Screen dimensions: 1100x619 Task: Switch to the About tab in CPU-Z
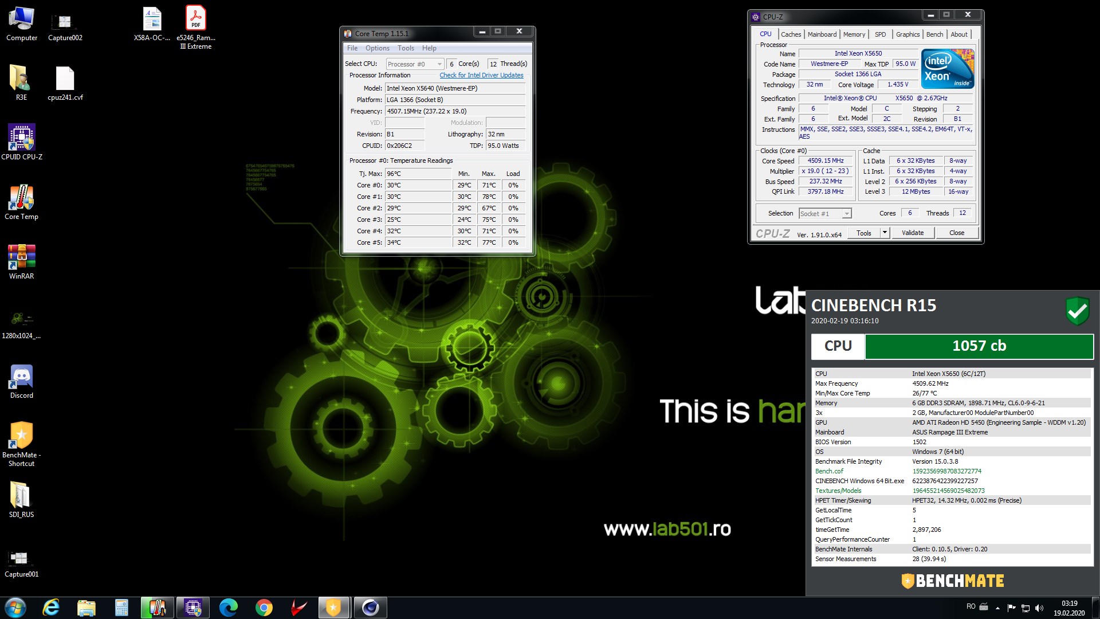pyautogui.click(x=959, y=34)
